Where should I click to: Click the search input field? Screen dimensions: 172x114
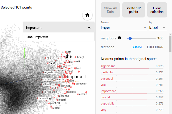[122, 28]
